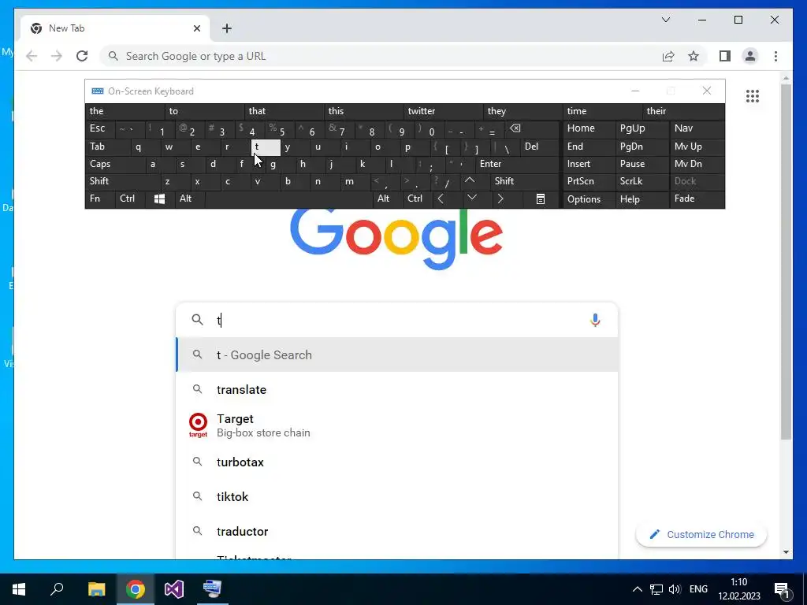Viewport: 807px width, 605px height.
Task: Toggle the right Shift key
Action: click(x=525, y=181)
